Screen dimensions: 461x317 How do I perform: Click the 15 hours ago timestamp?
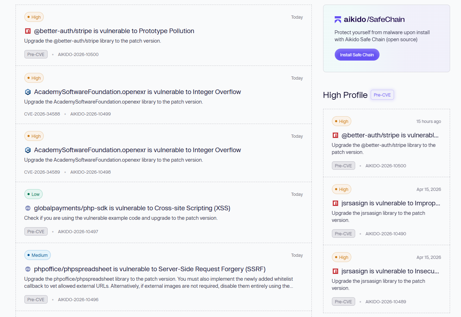429,122
